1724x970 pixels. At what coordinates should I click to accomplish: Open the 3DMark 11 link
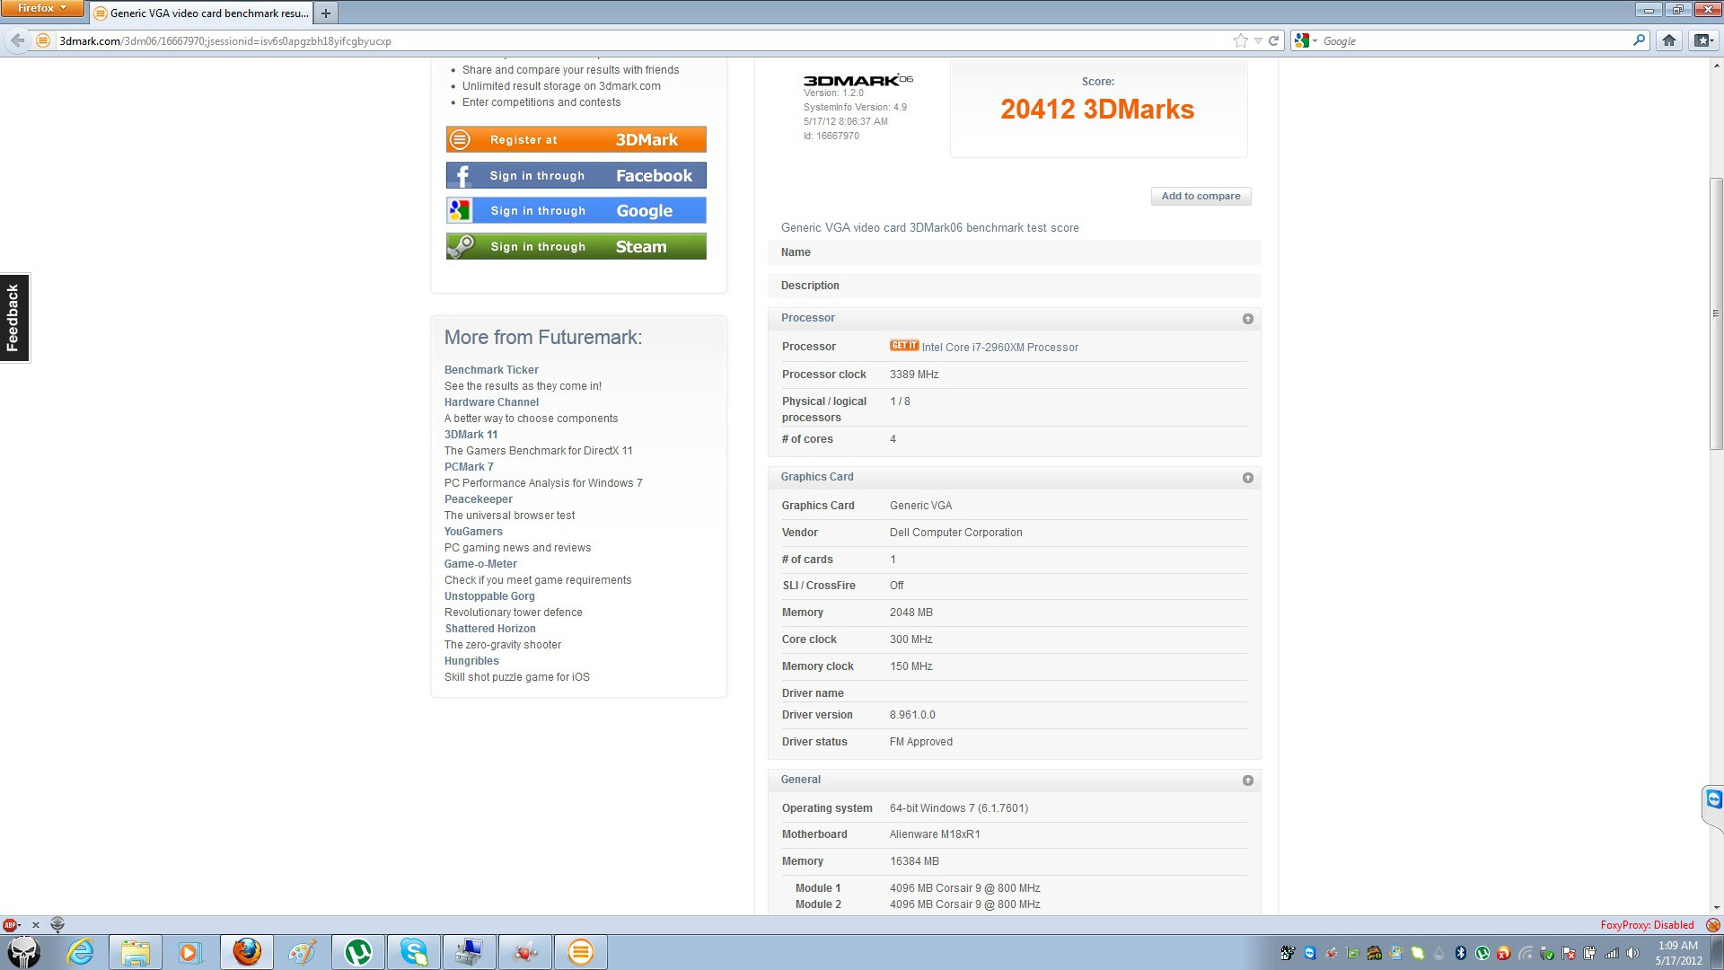pos(471,435)
